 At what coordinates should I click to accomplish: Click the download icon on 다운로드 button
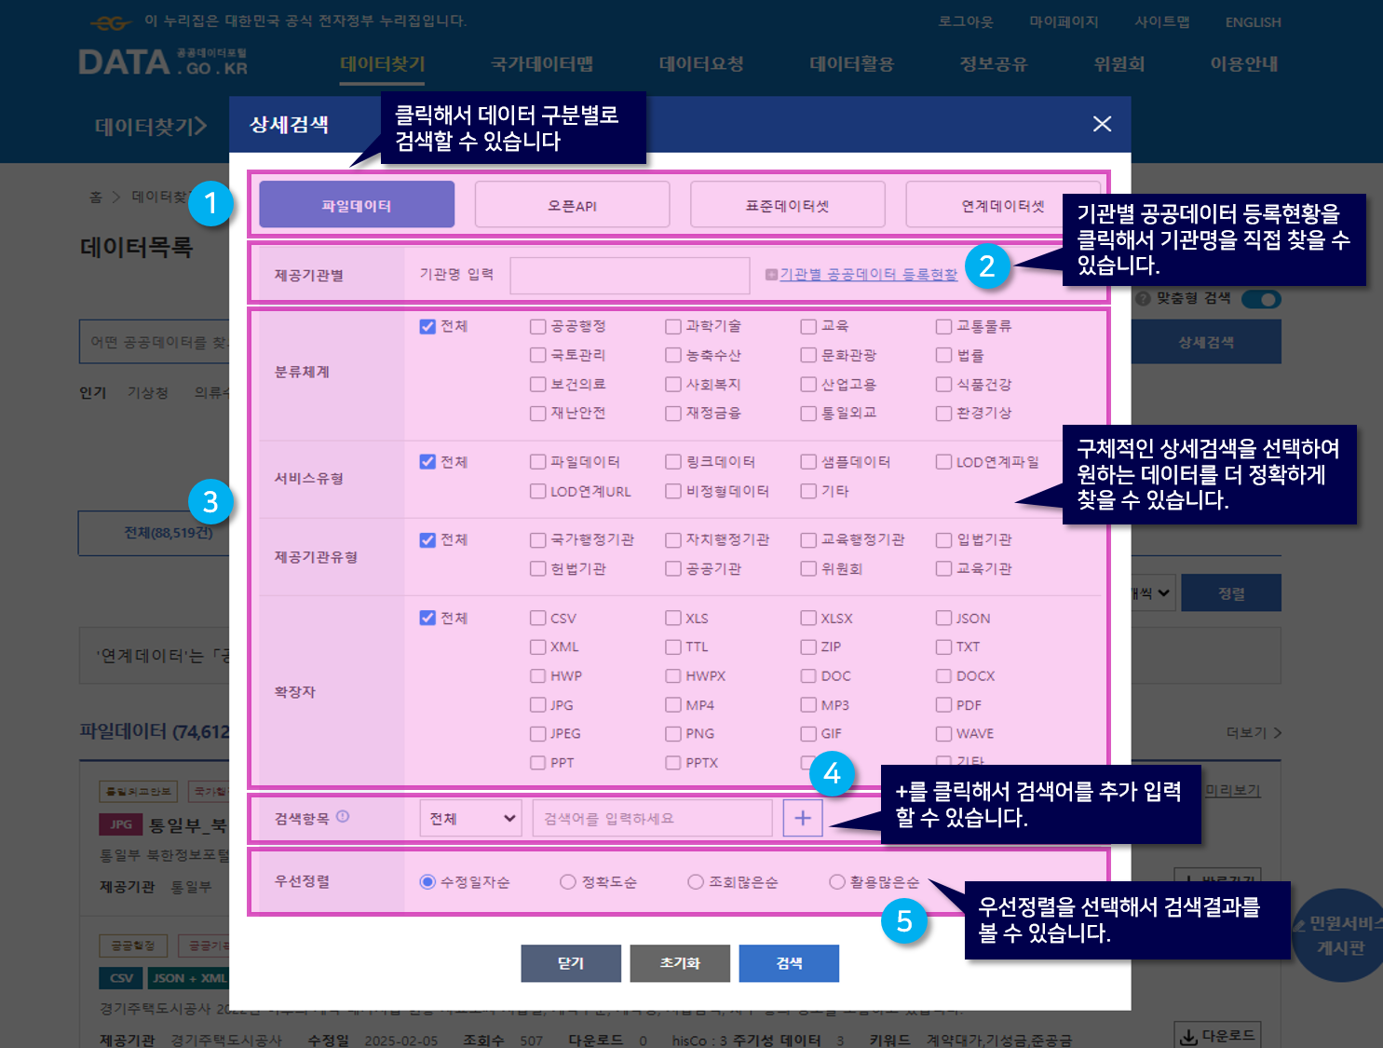pos(1188,1036)
